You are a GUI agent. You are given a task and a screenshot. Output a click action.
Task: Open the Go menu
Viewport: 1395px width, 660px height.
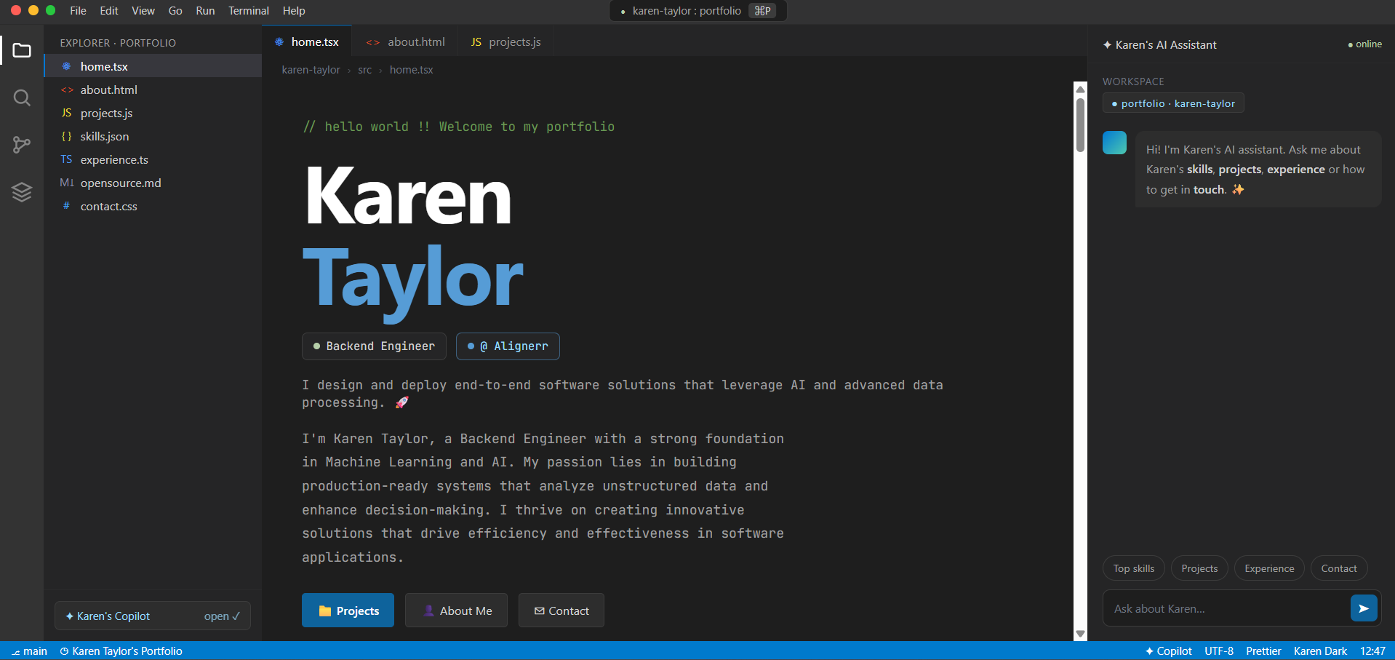pyautogui.click(x=175, y=11)
